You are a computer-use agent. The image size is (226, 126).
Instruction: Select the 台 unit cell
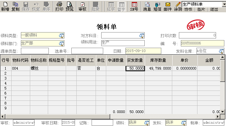(101, 68)
